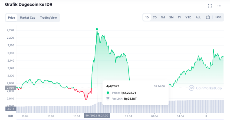This screenshot has width=230, height=120.
Task: Open the calendar date range picker
Action: point(208,17)
